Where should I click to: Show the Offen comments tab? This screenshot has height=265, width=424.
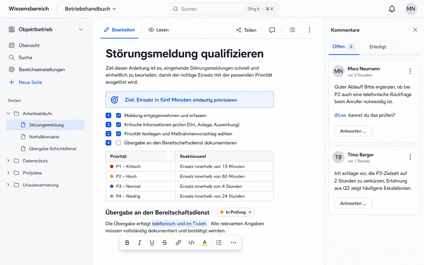click(344, 47)
